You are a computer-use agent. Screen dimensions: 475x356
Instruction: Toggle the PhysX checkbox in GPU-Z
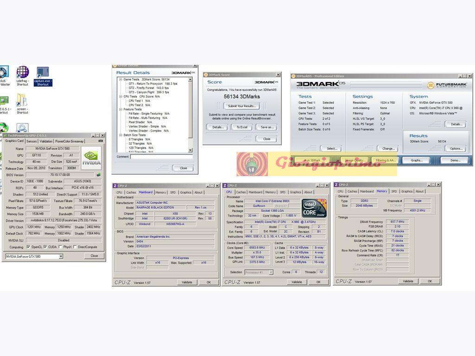point(60,247)
